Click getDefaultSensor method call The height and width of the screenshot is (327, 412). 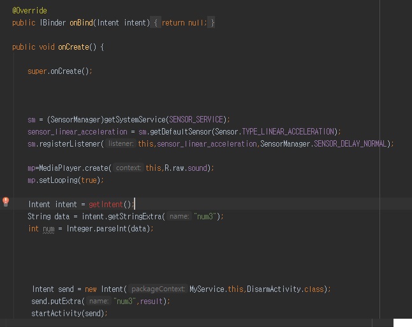click(180, 131)
